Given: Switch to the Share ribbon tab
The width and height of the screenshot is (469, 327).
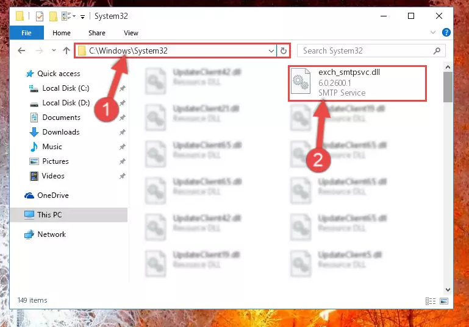Looking at the screenshot, I should pos(97,33).
